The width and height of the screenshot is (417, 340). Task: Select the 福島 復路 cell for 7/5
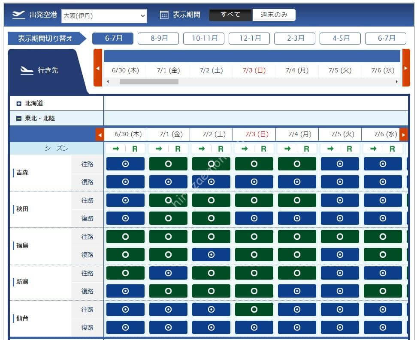tap(340, 255)
